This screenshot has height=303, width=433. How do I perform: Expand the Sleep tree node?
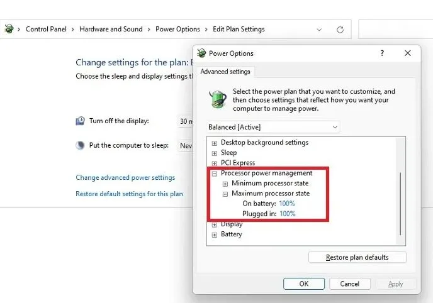point(214,153)
